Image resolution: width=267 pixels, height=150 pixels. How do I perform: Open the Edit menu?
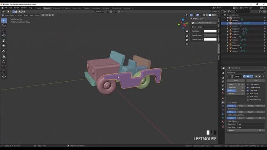click(x=11, y=8)
